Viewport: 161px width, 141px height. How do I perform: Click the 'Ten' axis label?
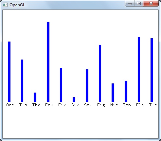[127, 105]
